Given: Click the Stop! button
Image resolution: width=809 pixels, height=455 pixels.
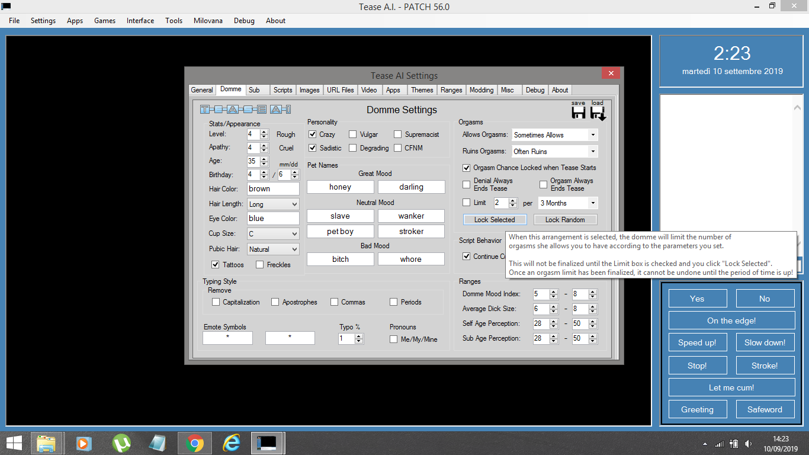Looking at the screenshot, I should point(697,366).
